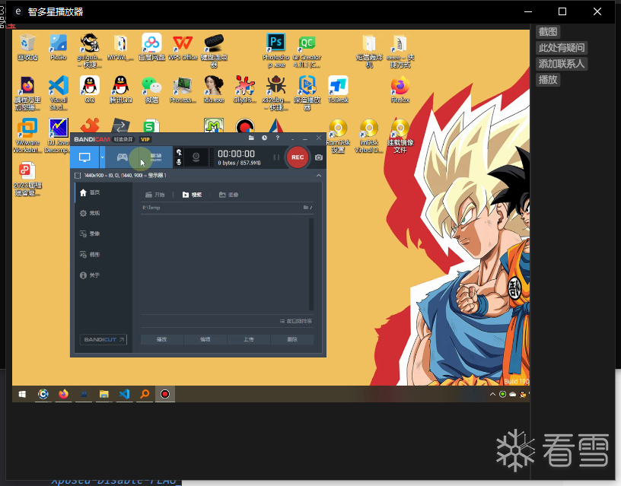Viewport: 621px width, 486px height.
Task: Toggle mouse cursor effect in Bandicam
Action: [x=179, y=152]
